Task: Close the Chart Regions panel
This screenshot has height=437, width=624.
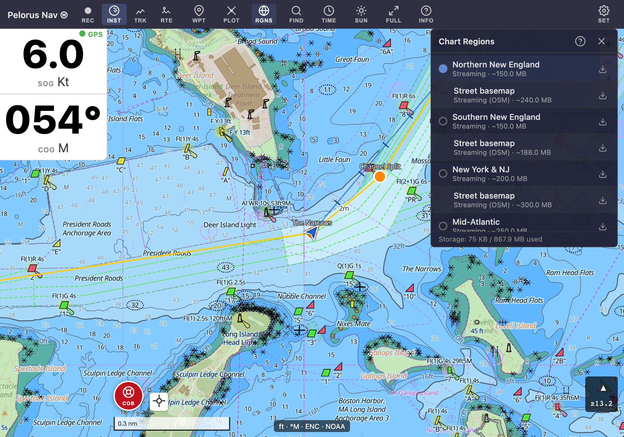Action: tap(601, 41)
